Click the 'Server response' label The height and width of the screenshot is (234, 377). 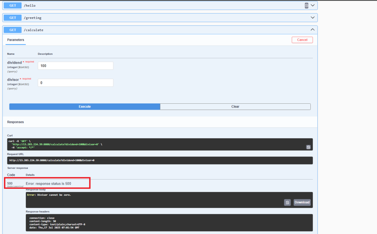point(18,168)
